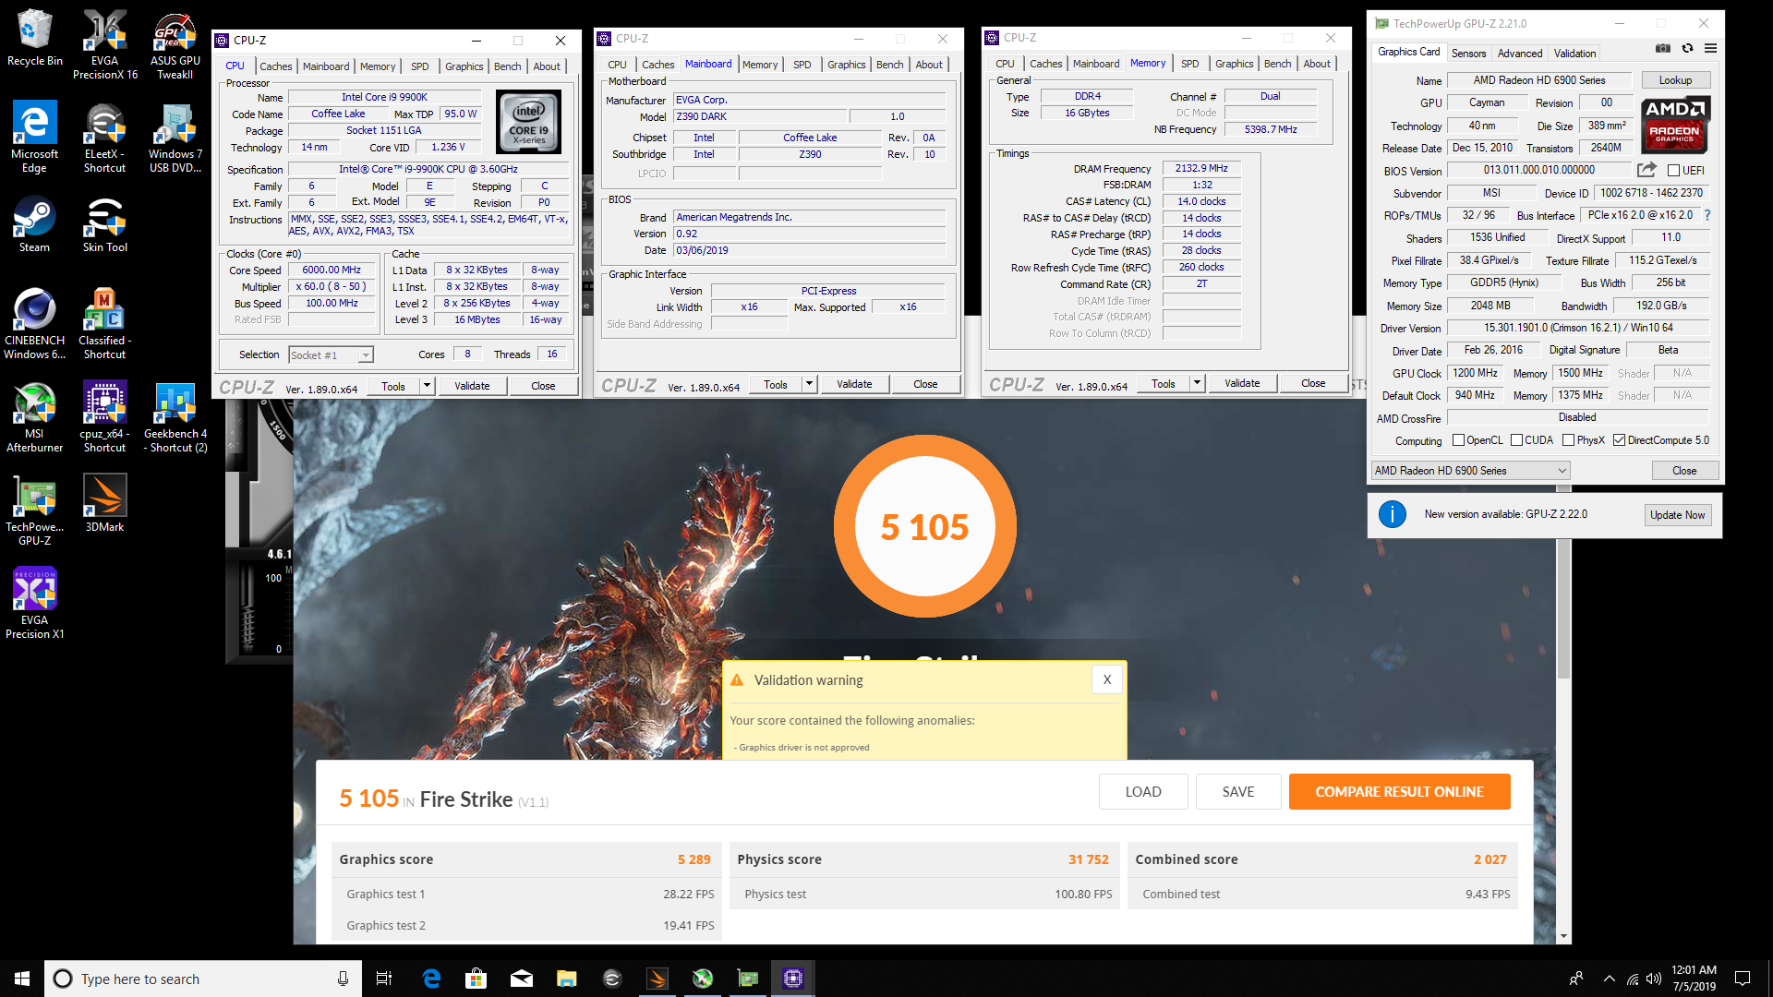
Task: Open Tools dropdown arrow in Memory window
Action: click(x=1197, y=383)
